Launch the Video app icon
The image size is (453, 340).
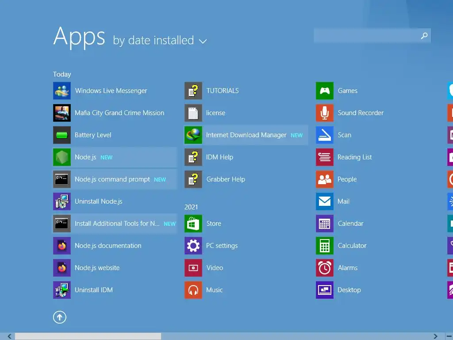[193, 268]
